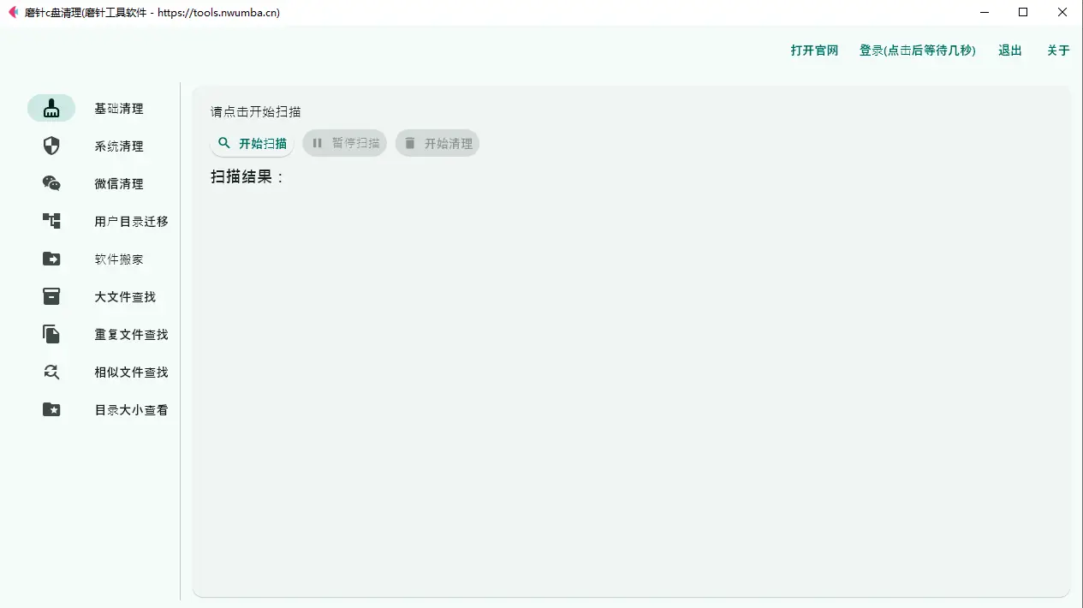Open WeChat cleanup via the 微信清理 icon
1083x608 pixels.
coord(51,183)
